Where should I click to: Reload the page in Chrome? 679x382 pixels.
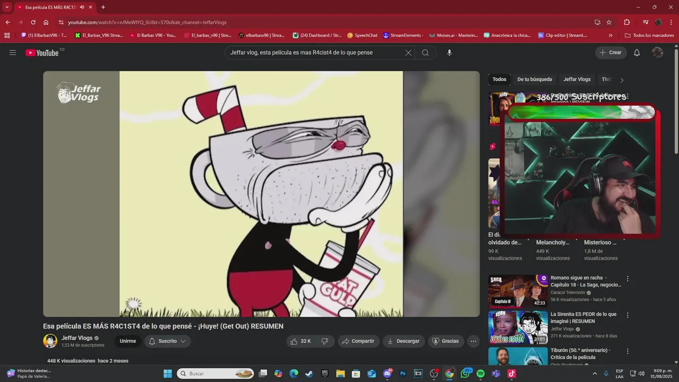coord(33,22)
